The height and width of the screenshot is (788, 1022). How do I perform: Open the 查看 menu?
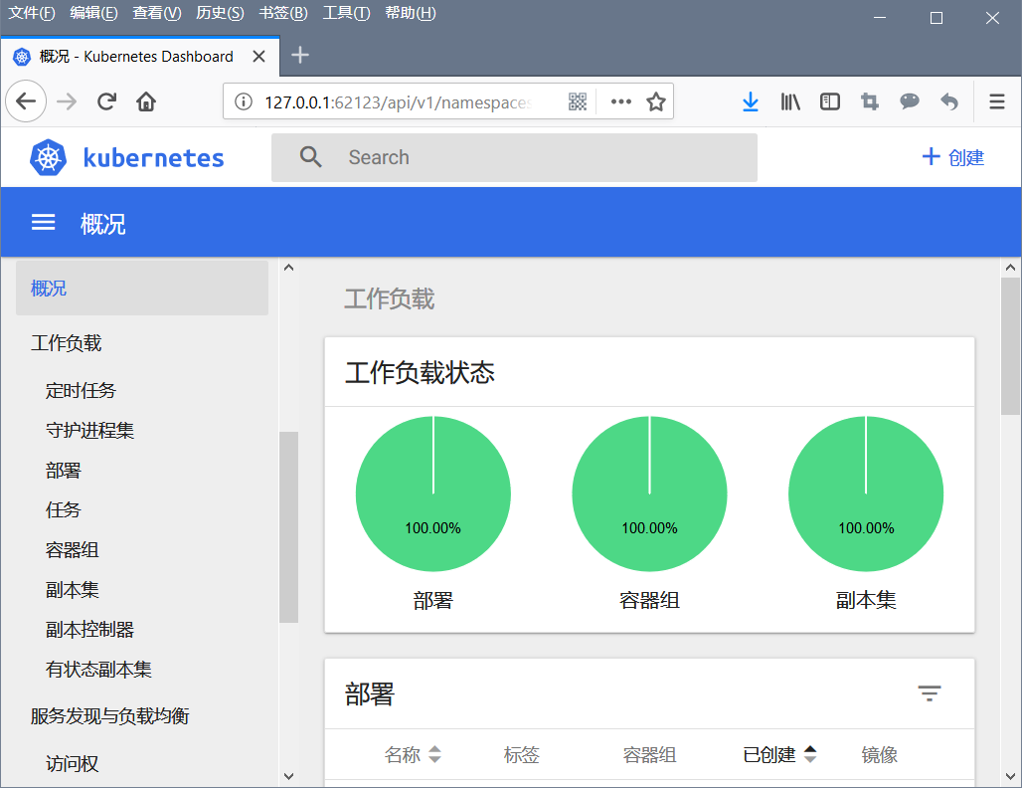157,13
